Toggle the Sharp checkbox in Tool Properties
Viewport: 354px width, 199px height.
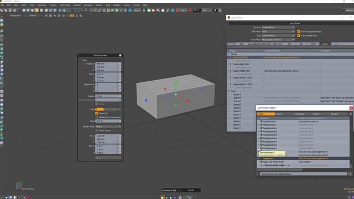pyautogui.click(x=97, y=104)
